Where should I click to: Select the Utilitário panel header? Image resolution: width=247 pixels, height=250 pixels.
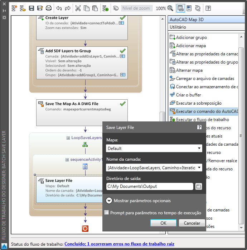(206, 27)
